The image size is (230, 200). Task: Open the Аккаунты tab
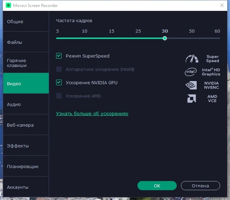pyautogui.click(x=26, y=187)
